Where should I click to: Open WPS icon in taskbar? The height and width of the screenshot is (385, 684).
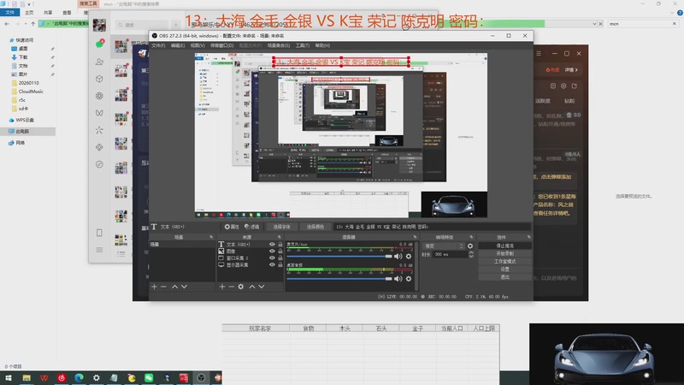pyautogui.click(x=44, y=378)
